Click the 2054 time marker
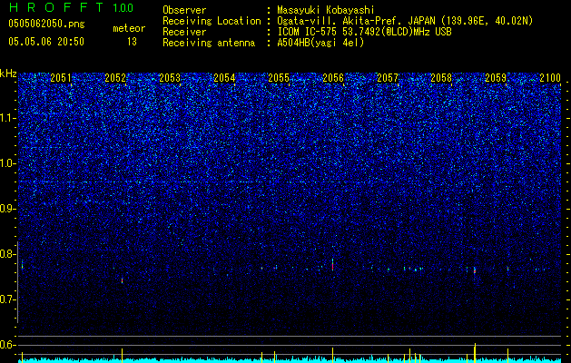The image size is (571, 363). click(224, 78)
